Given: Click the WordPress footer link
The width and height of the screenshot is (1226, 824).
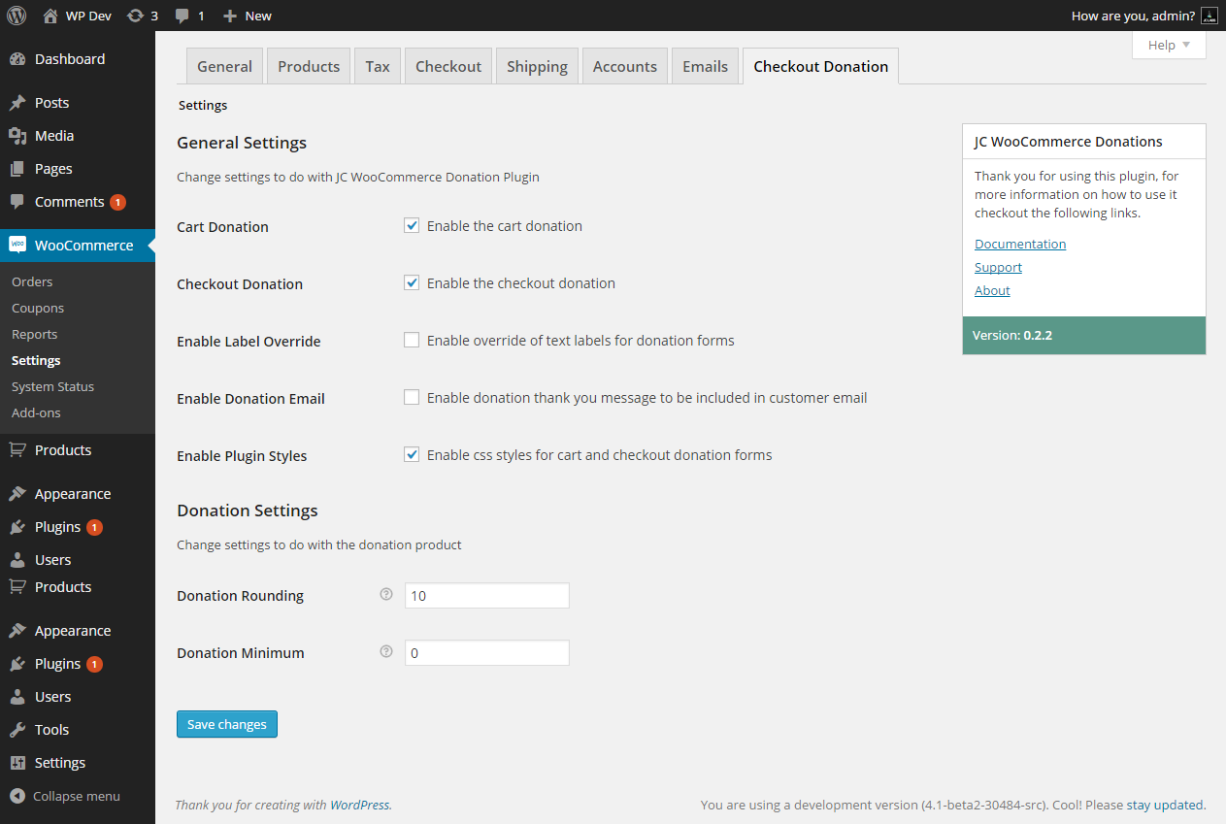Looking at the screenshot, I should pyautogui.click(x=360, y=805).
